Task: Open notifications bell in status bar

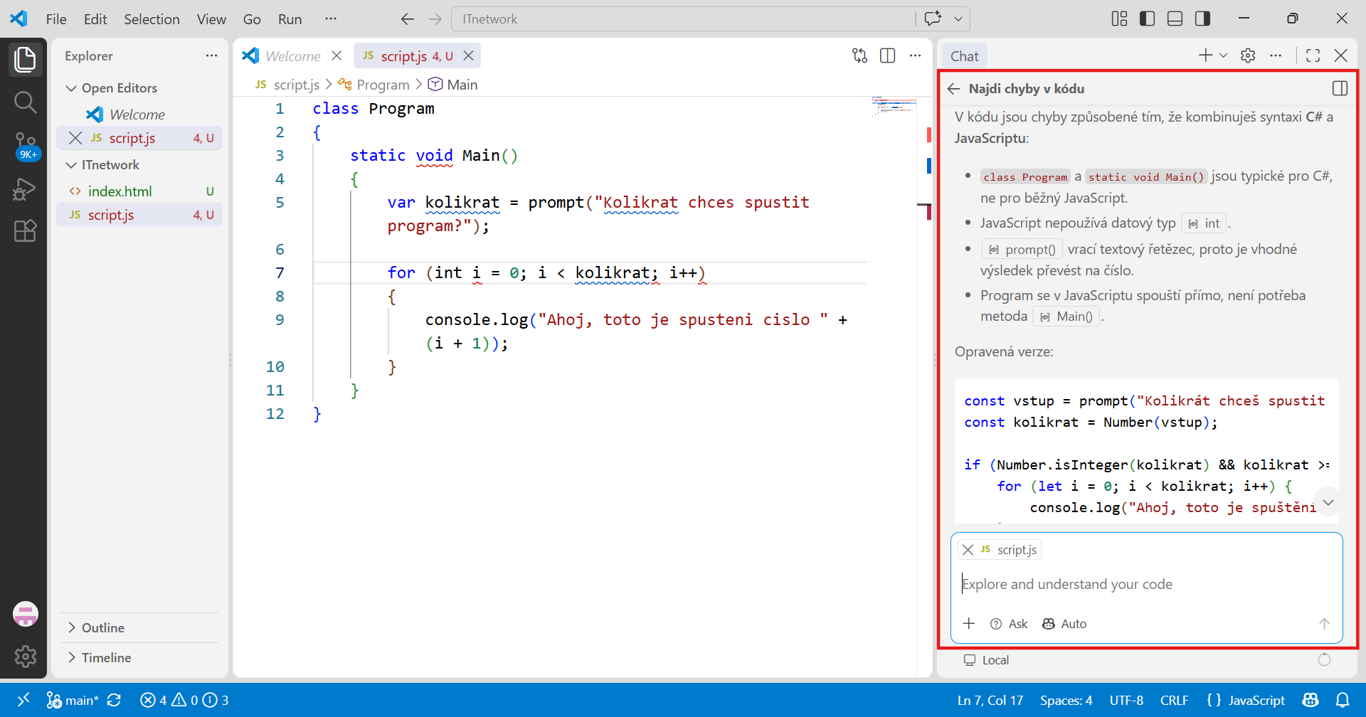Action: point(1343,700)
